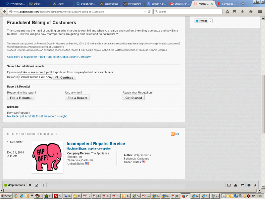Click the green plus icon in dolphinmods toolbar
Screen dimensions: 265x199
pyautogui.click(x=43, y=185)
